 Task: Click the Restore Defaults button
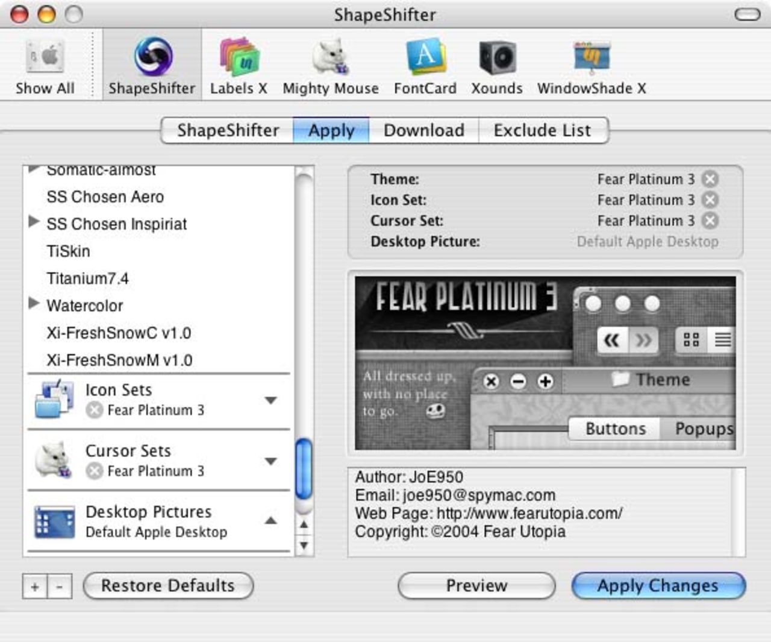pyautogui.click(x=167, y=585)
